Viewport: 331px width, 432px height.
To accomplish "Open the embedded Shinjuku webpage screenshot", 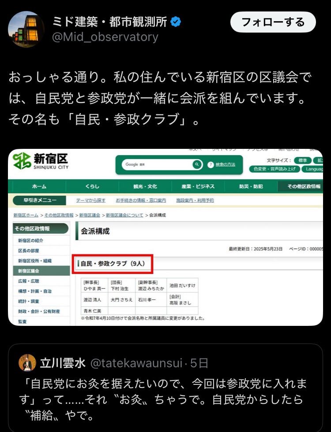I will point(165,237).
